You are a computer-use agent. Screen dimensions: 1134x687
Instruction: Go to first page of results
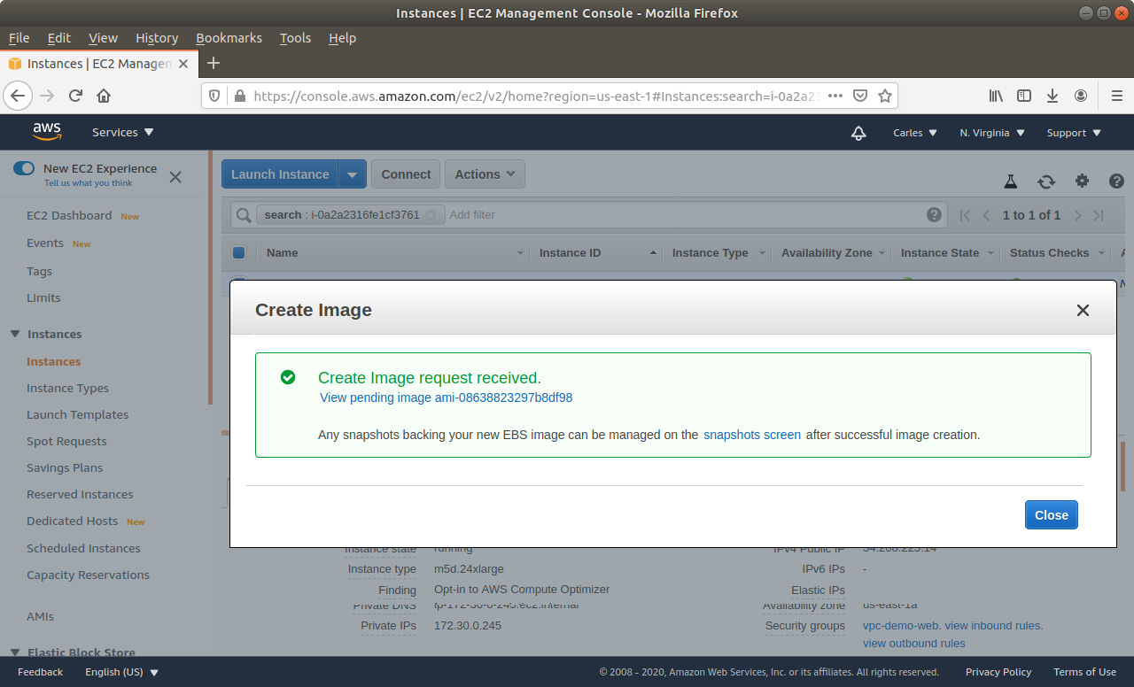click(x=965, y=215)
